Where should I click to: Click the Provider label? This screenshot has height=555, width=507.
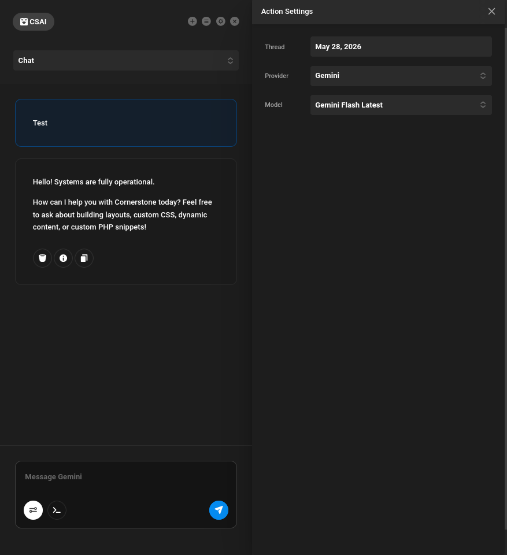coord(276,76)
